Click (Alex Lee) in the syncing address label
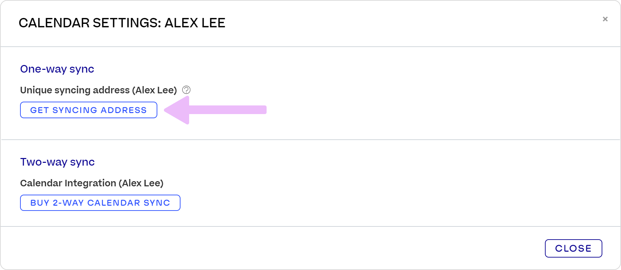This screenshot has width=621, height=270. (154, 90)
